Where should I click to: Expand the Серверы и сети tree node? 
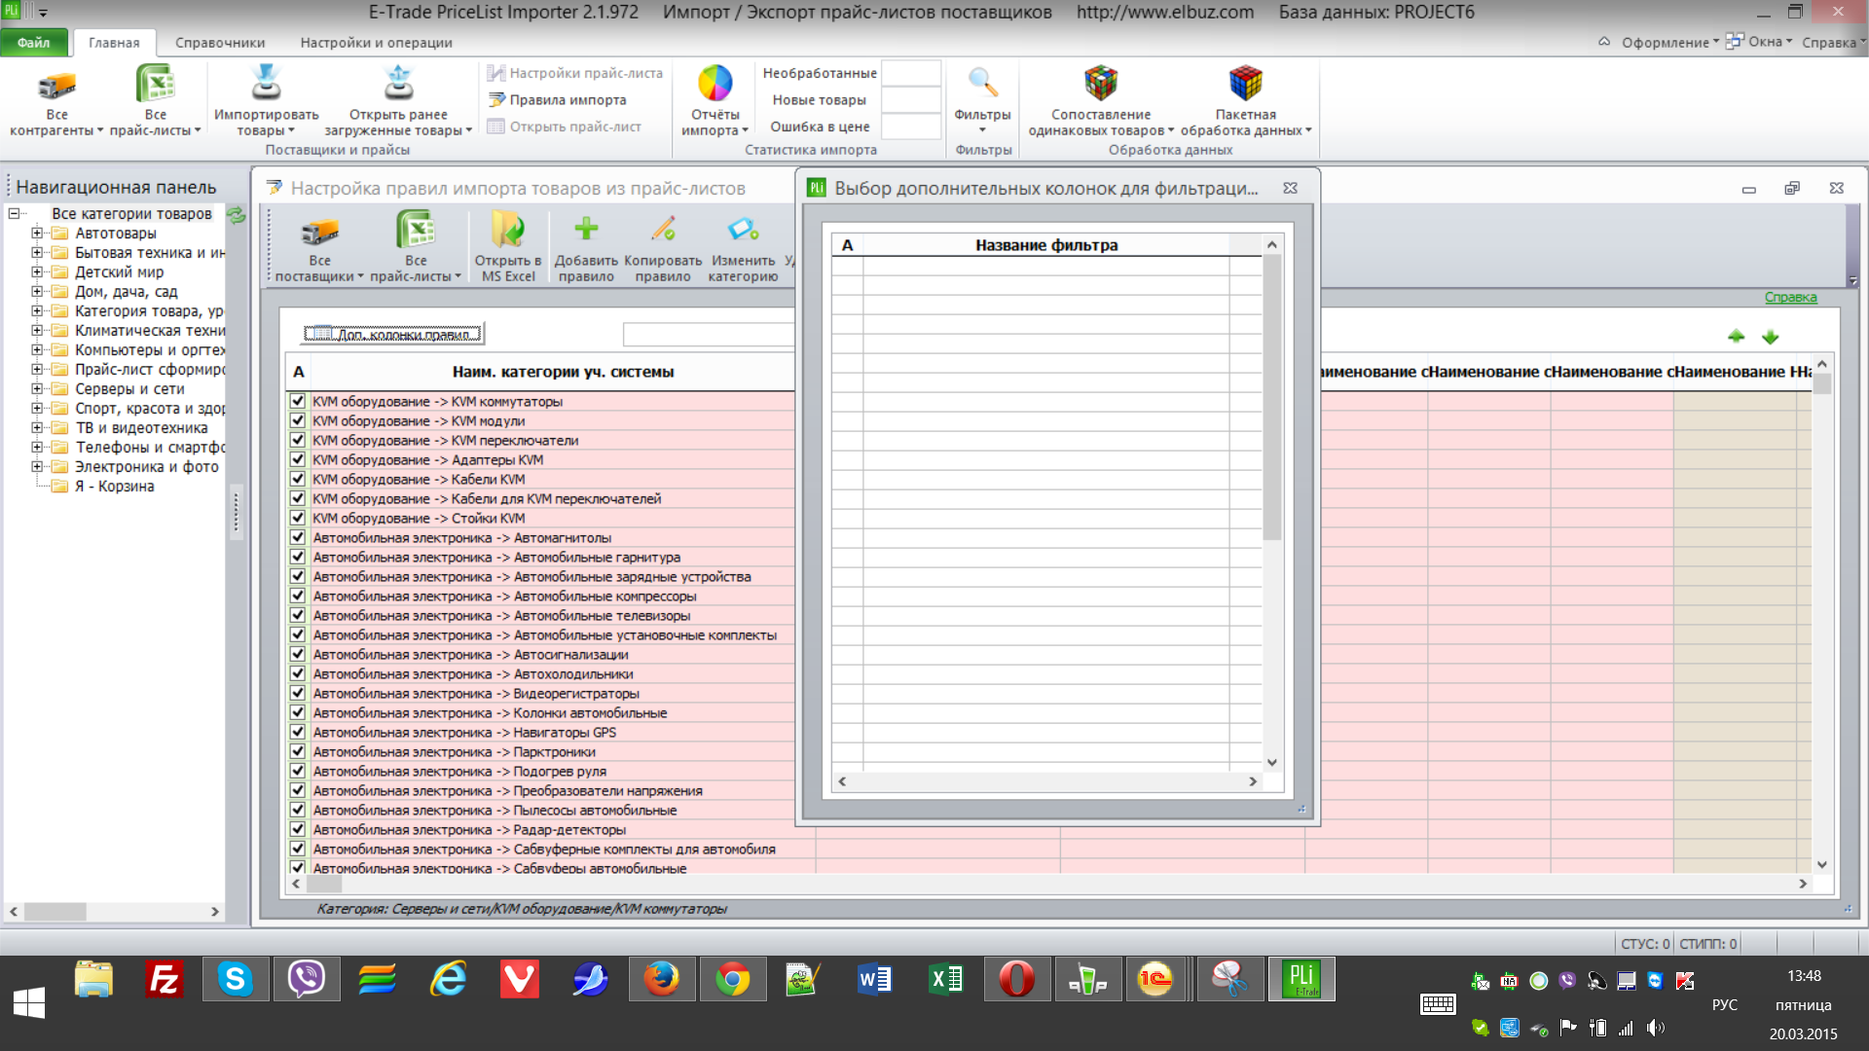[37, 388]
